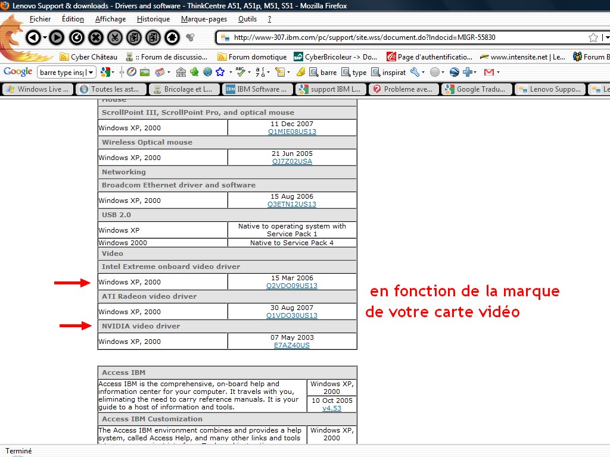Image resolution: width=610 pixels, height=457 pixels.
Task: Click the compass icon in Google toolbar
Action: pos(132,72)
